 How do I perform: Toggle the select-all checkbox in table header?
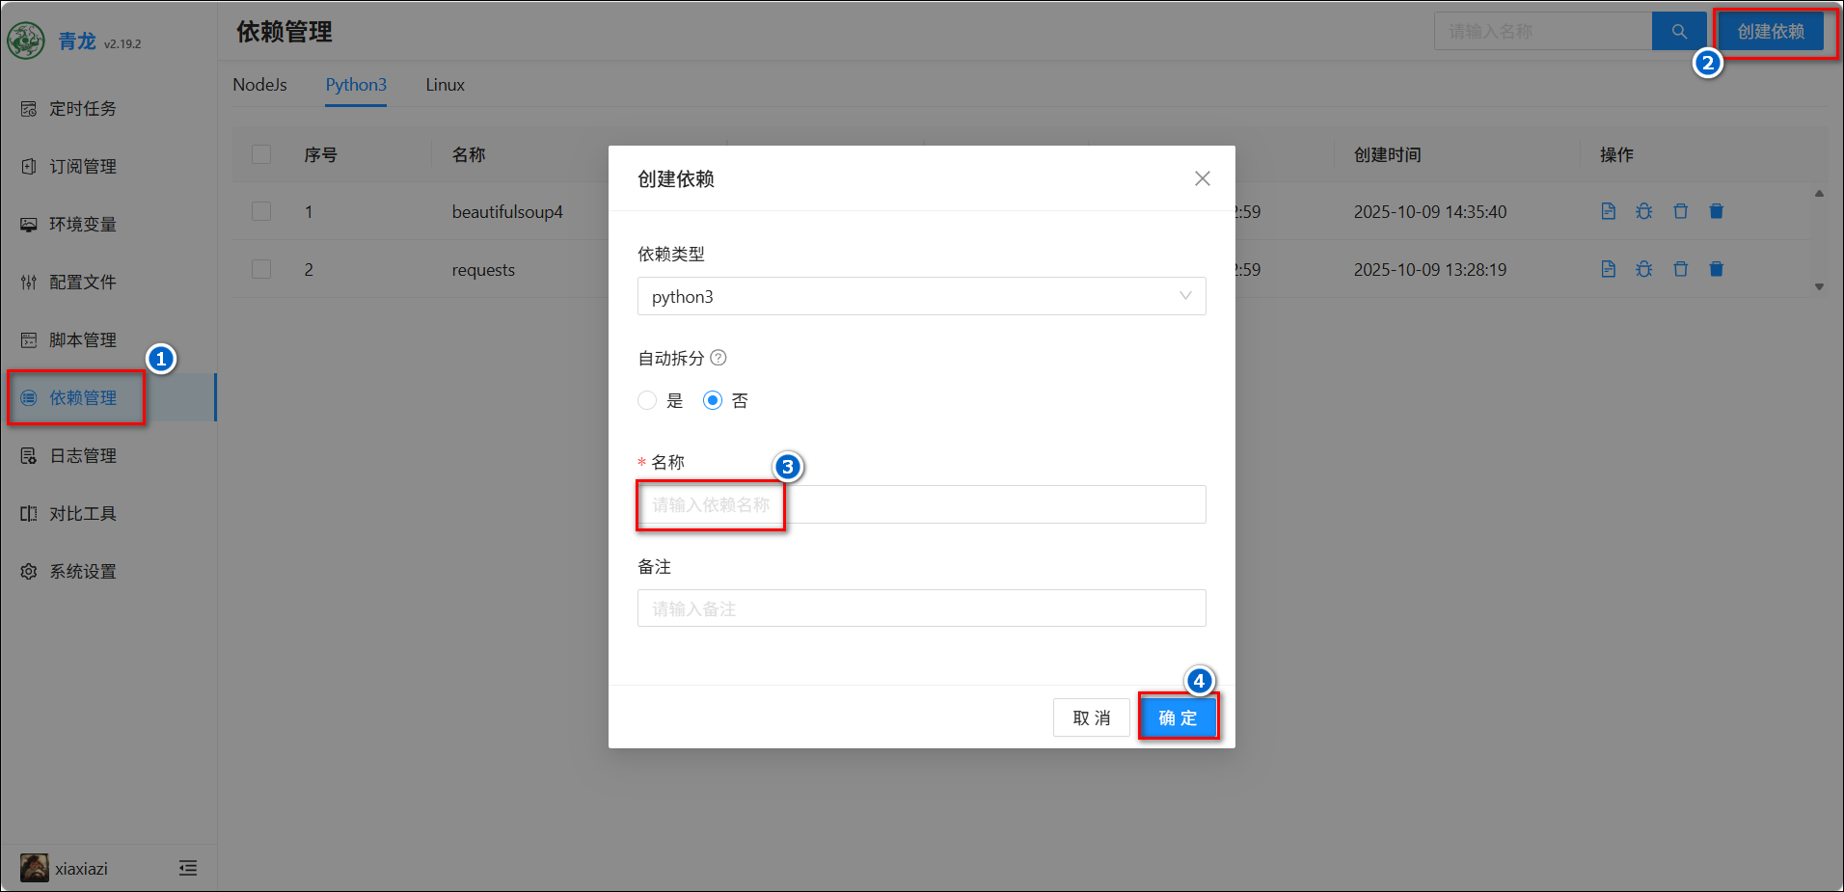pos(261,154)
